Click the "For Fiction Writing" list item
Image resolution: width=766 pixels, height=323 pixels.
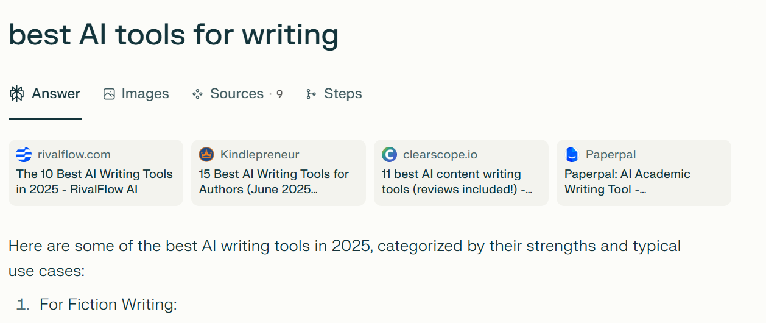coord(108,304)
